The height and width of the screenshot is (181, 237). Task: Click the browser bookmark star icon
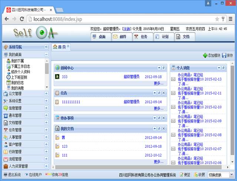coord(217,19)
